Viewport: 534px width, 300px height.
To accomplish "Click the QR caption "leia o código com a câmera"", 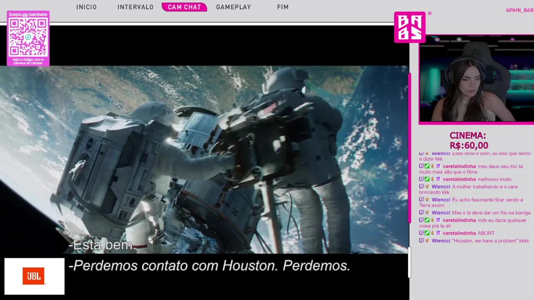I will coord(28,61).
